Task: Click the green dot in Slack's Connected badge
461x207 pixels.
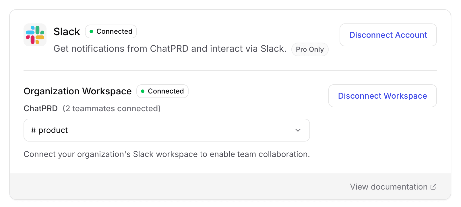Action: click(x=91, y=31)
